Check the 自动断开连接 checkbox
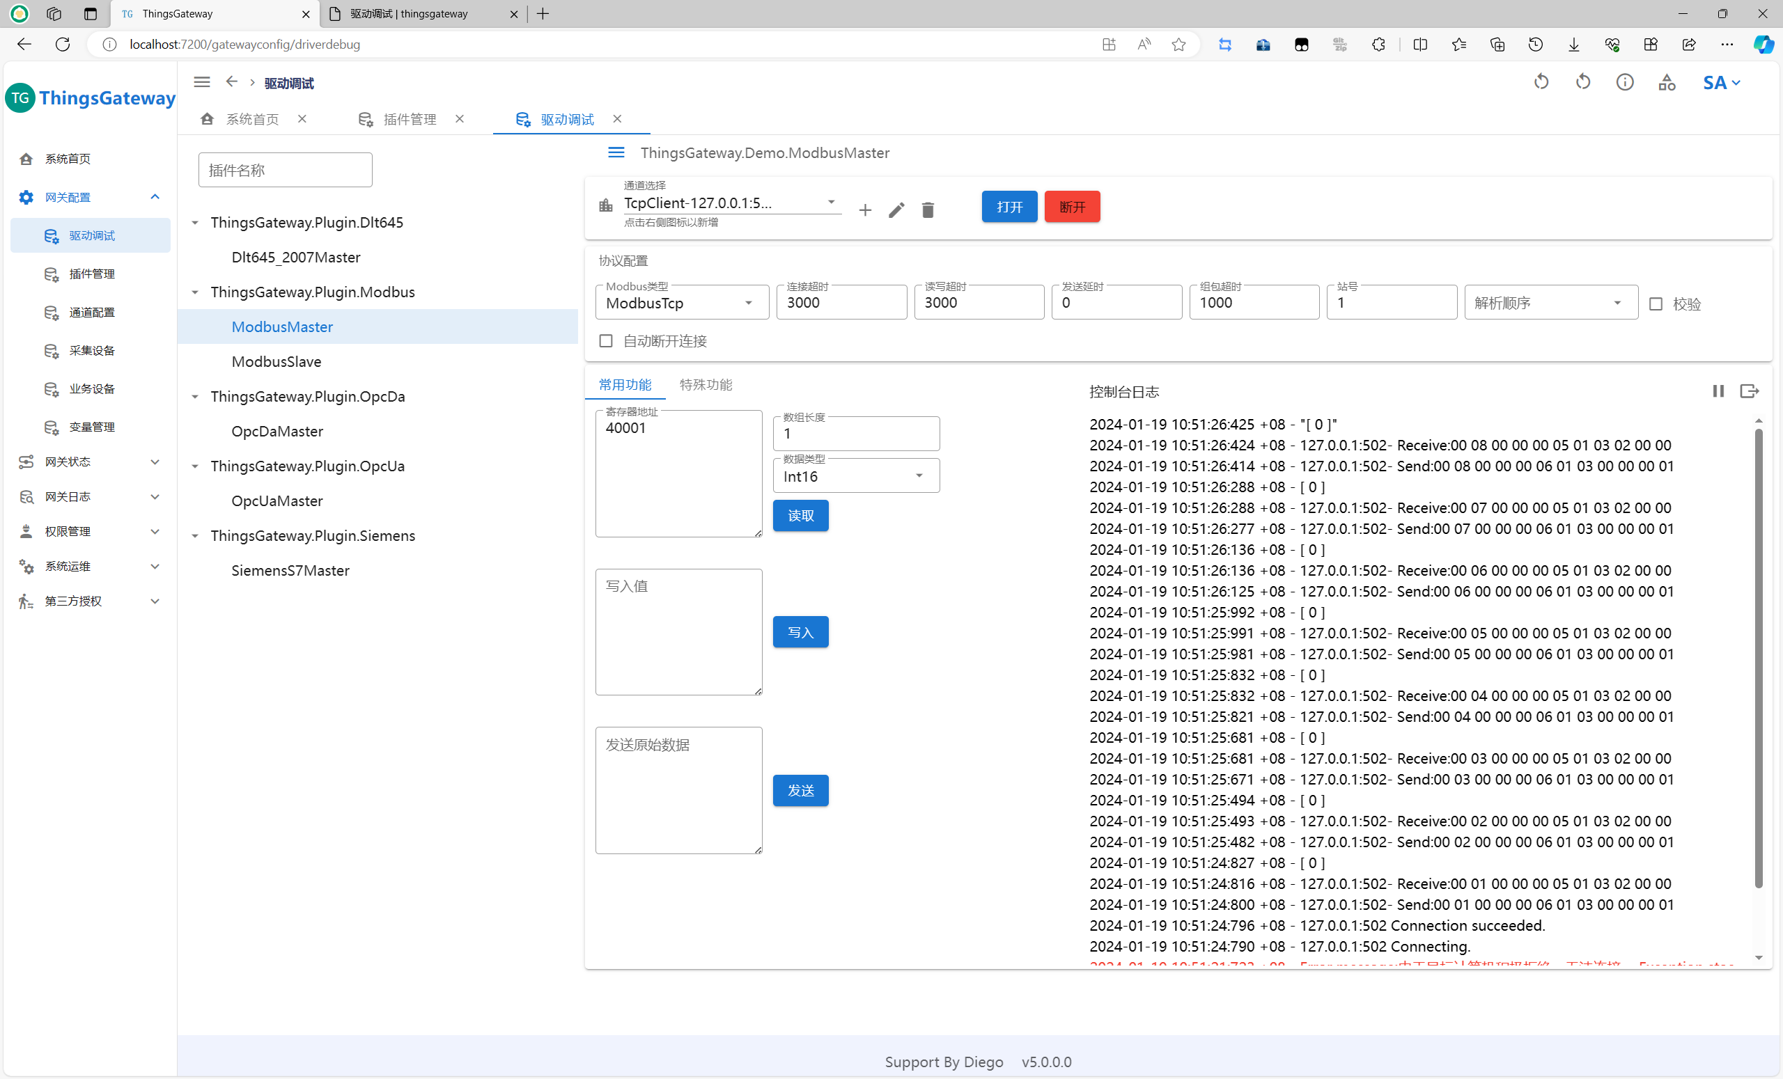Image resolution: width=1783 pixels, height=1079 pixels. [x=607, y=340]
